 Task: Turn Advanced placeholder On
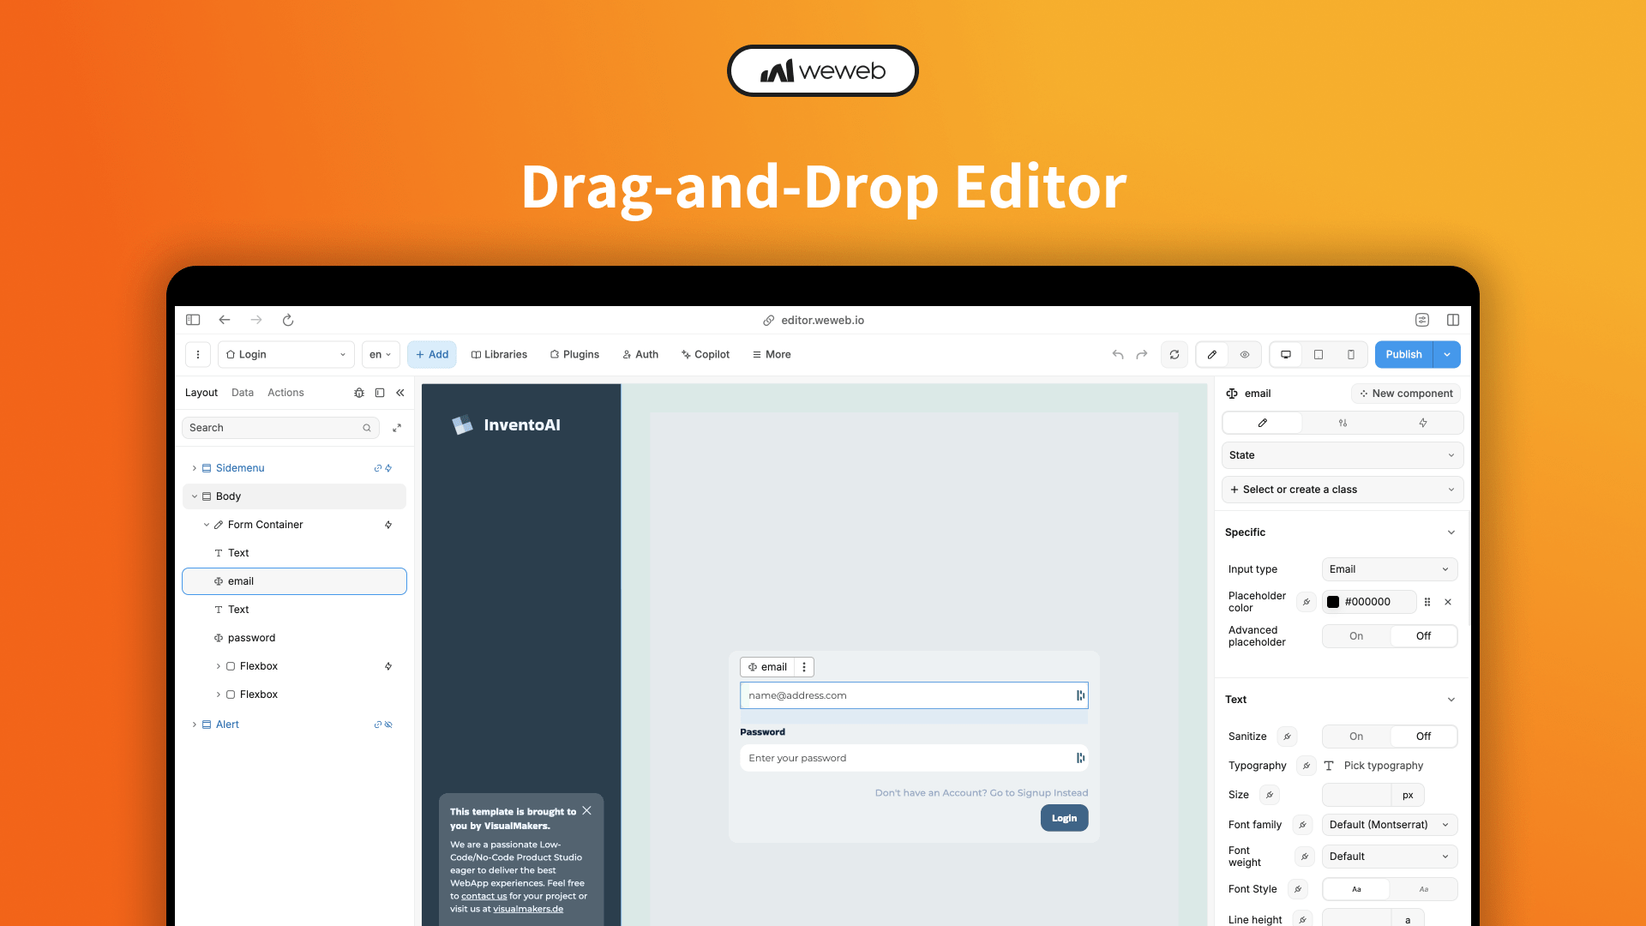pyautogui.click(x=1356, y=636)
